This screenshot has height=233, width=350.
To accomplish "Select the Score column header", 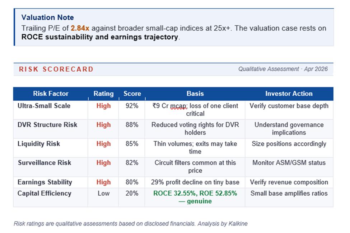I will pyautogui.click(x=132, y=94).
